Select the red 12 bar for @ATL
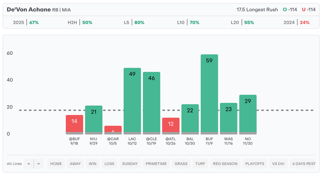 pyautogui.click(x=171, y=126)
